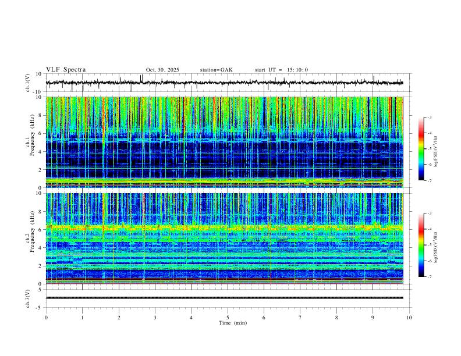
Task: Click the '-7' label on the ch.2 colorbar
Action: click(x=430, y=276)
